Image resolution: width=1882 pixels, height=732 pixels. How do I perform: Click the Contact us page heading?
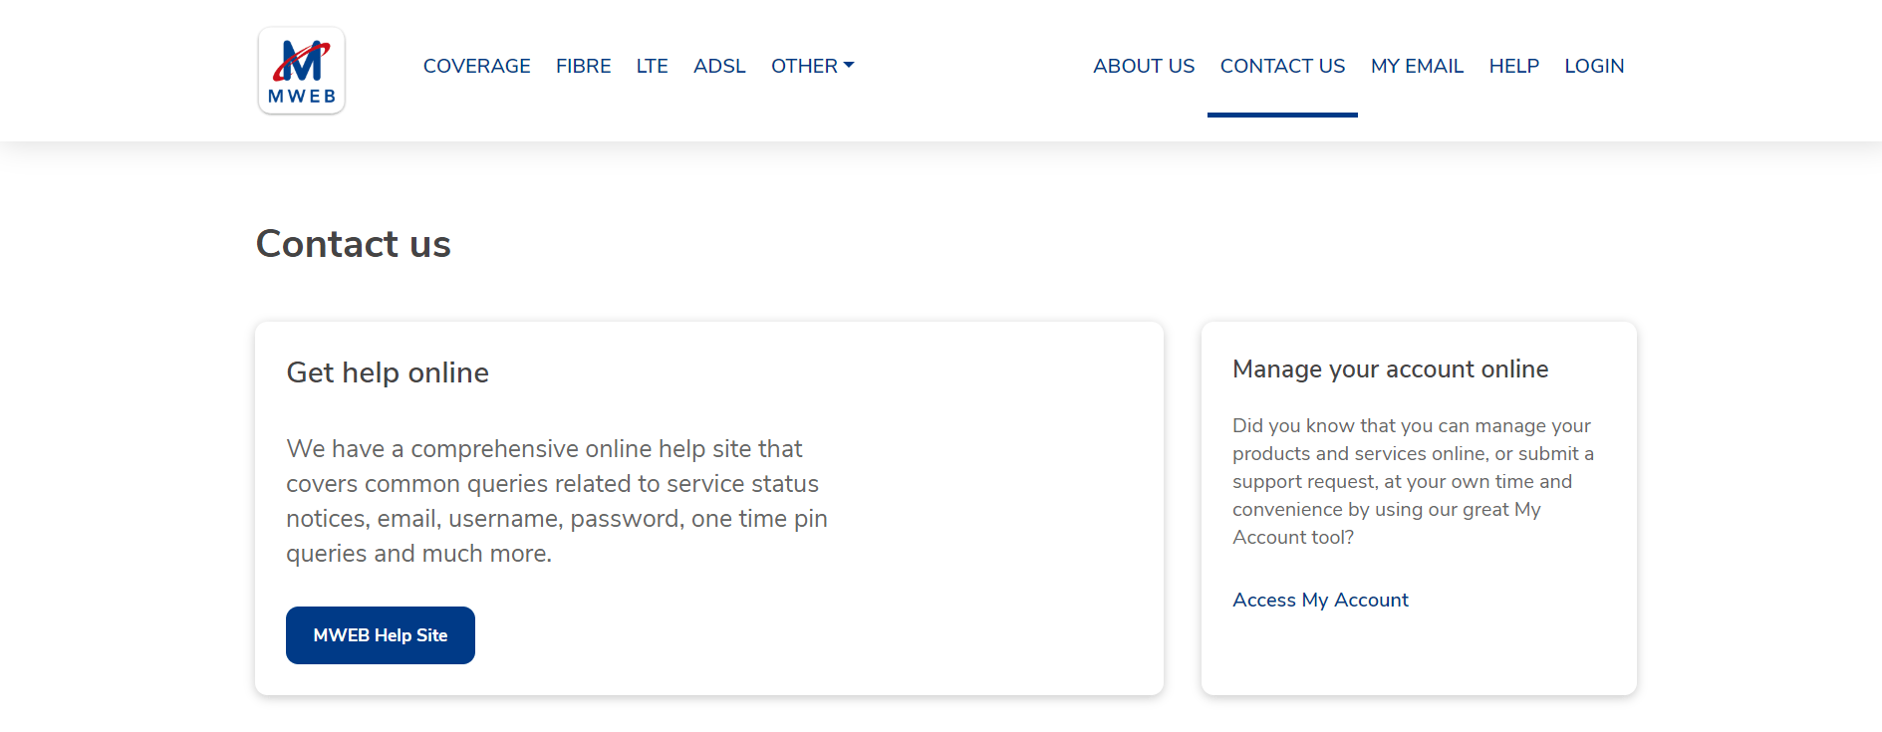point(354,244)
